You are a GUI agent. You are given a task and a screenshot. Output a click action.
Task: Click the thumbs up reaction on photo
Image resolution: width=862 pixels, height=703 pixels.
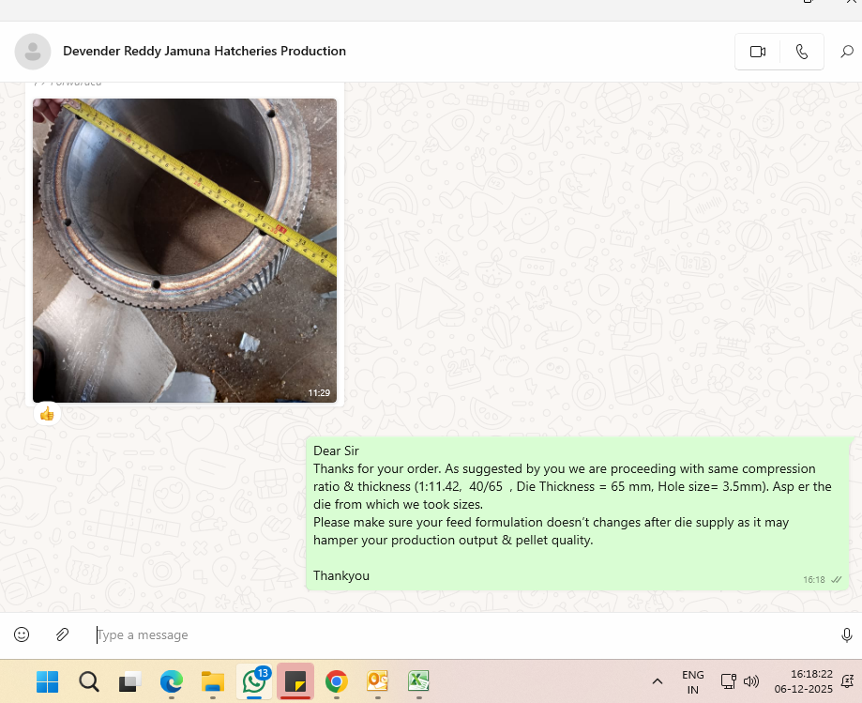pos(47,414)
